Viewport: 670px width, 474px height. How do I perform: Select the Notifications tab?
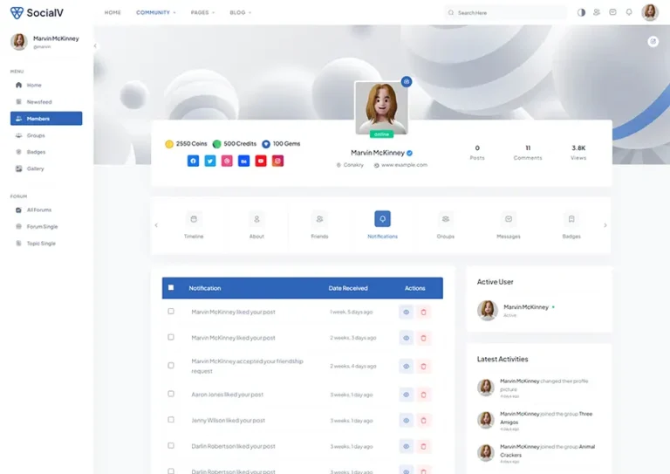tap(382, 225)
